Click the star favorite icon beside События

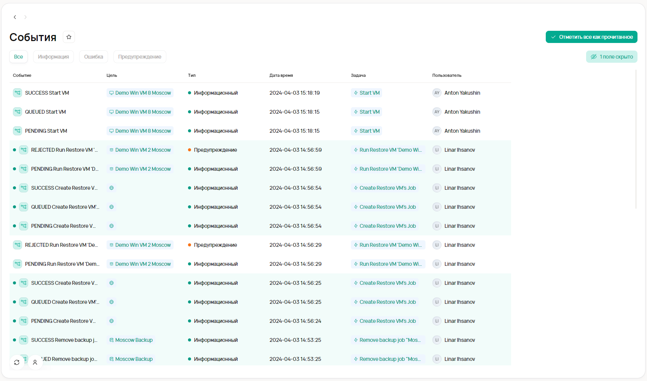(69, 37)
